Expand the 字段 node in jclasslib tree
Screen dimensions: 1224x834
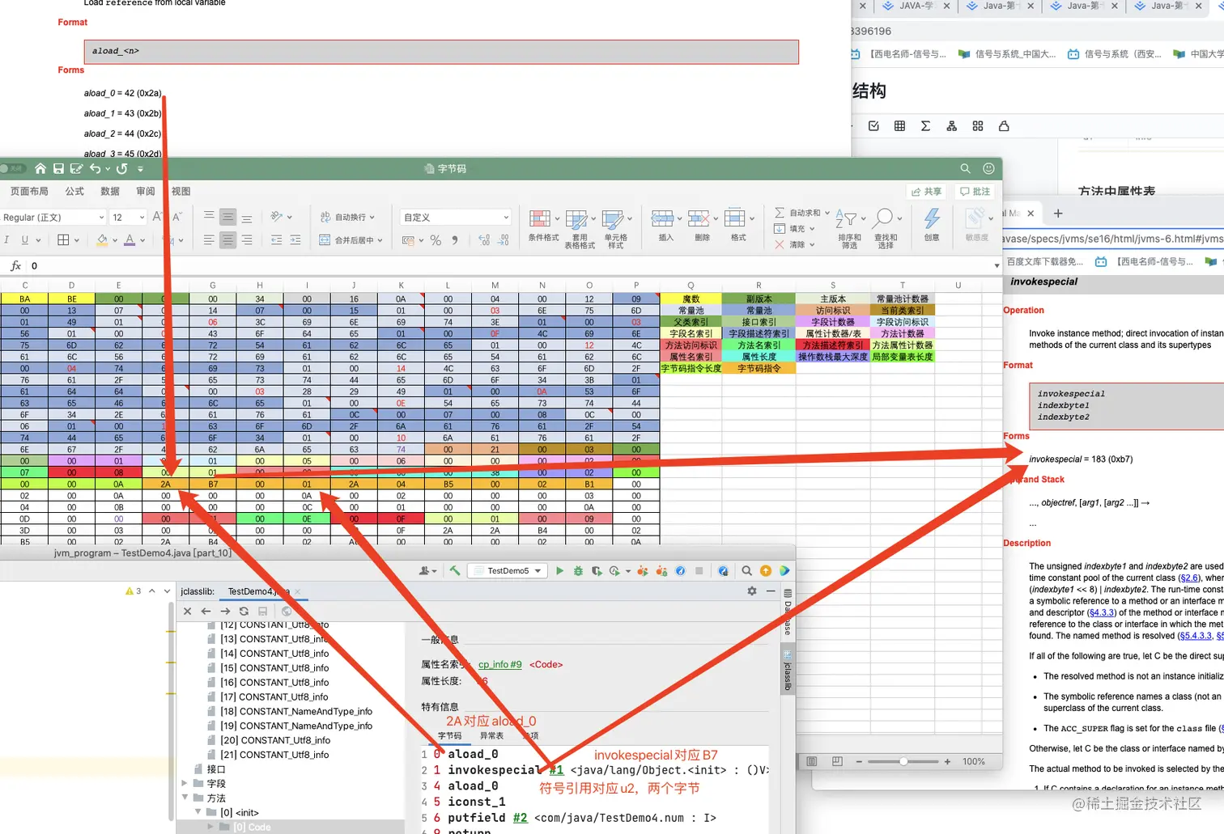pos(185,784)
